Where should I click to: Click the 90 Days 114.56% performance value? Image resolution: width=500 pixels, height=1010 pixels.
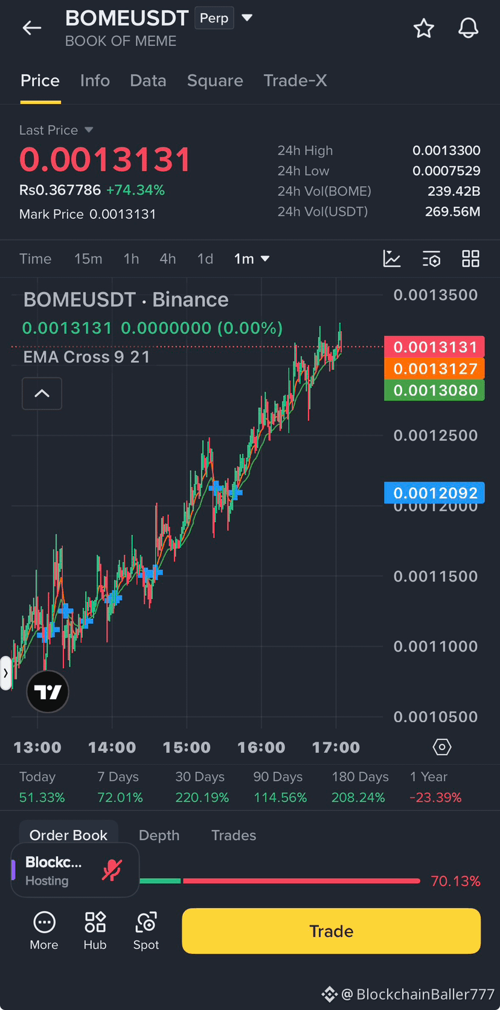pyautogui.click(x=280, y=797)
